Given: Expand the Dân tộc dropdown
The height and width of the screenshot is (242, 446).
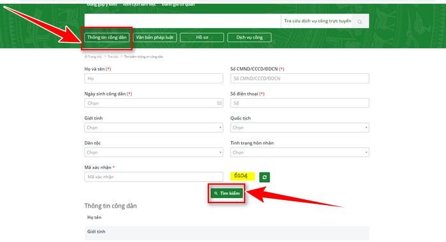Looking at the screenshot, I should click(154, 152).
